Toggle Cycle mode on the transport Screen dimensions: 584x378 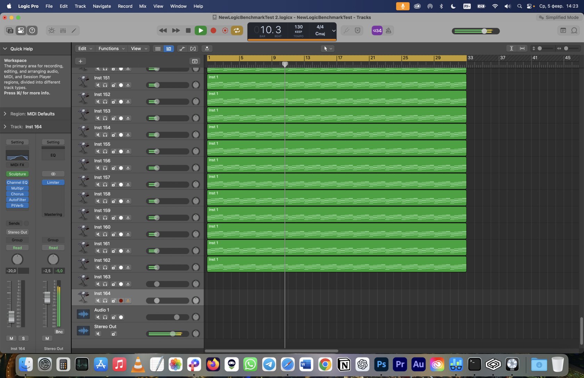coord(237,31)
